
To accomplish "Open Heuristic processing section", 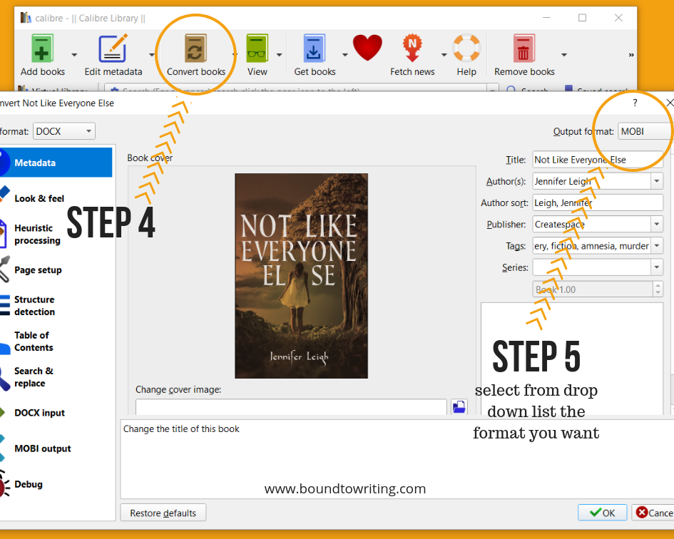I will tap(56, 235).
